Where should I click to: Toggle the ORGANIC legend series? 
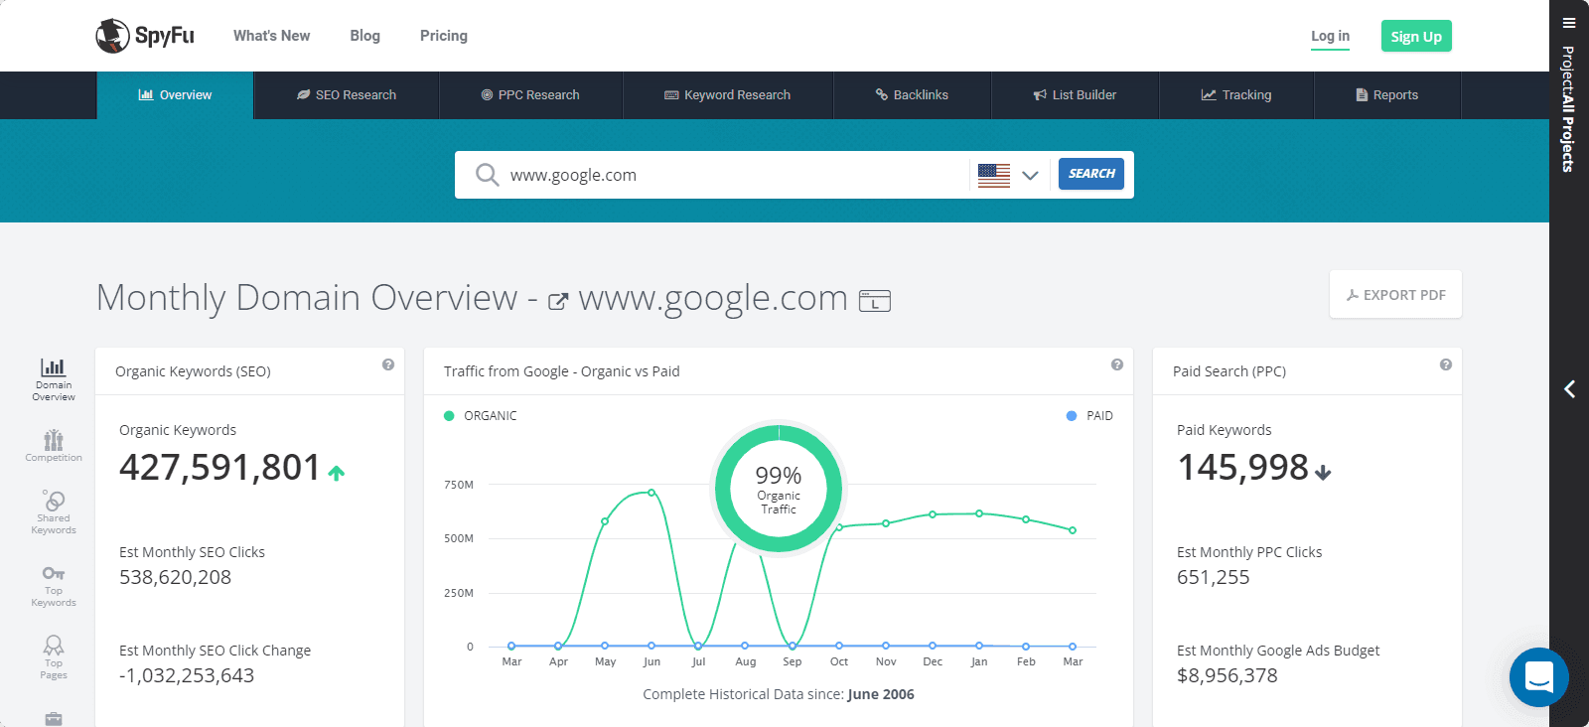pyautogui.click(x=481, y=416)
